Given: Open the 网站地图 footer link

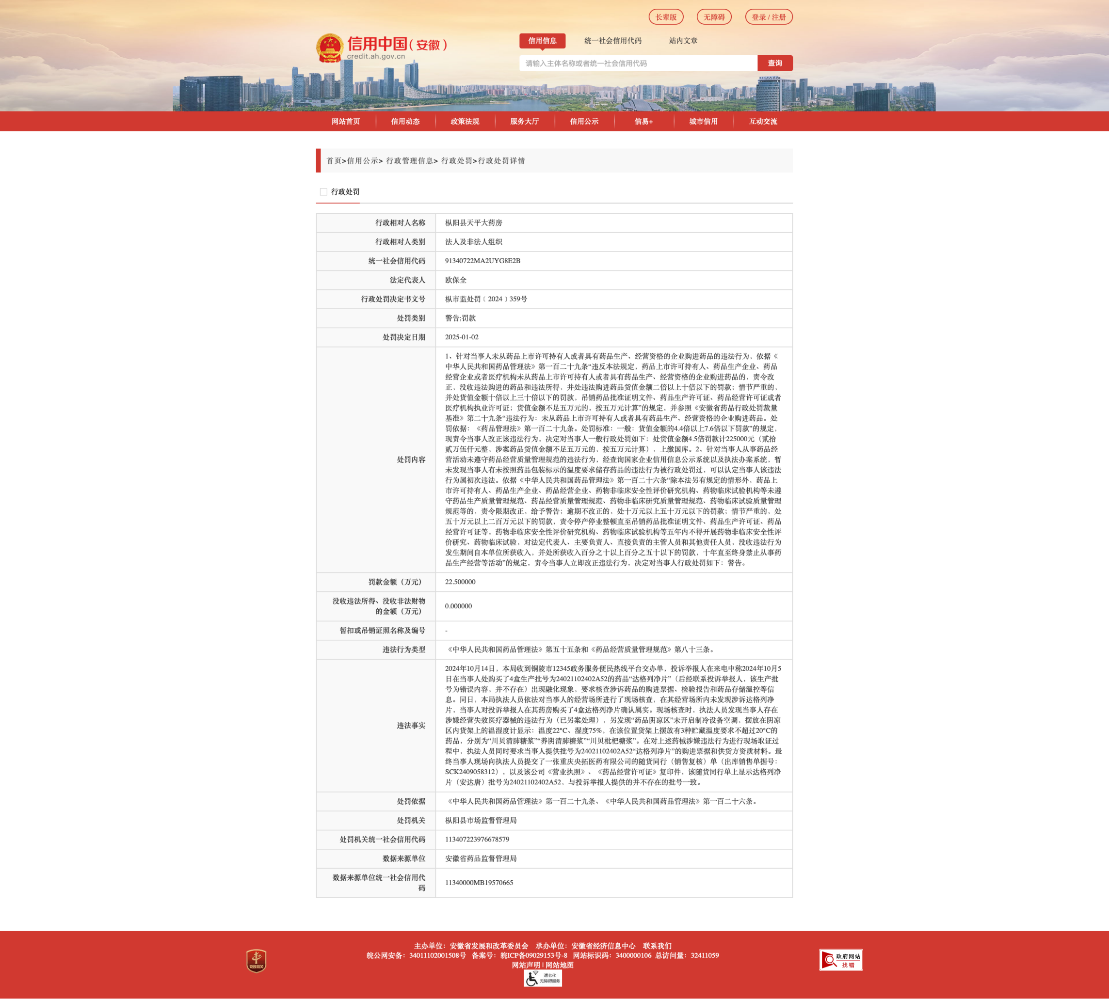Looking at the screenshot, I should click(559, 965).
